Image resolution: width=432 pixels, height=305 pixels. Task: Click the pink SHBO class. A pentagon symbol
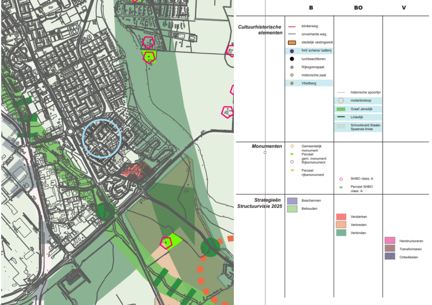(x=341, y=179)
